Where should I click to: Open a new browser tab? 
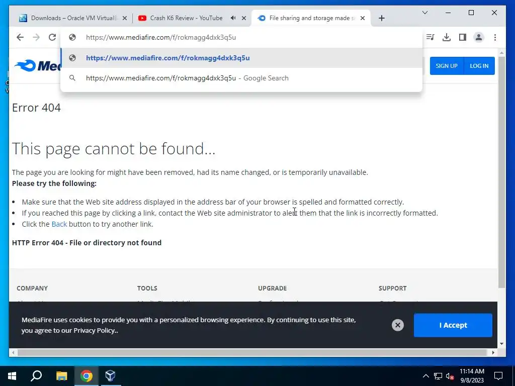(381, 18)
